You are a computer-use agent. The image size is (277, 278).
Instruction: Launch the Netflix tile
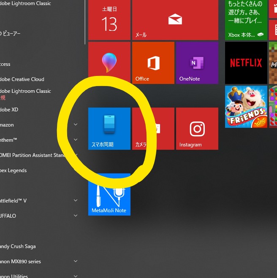click(246, 62)
